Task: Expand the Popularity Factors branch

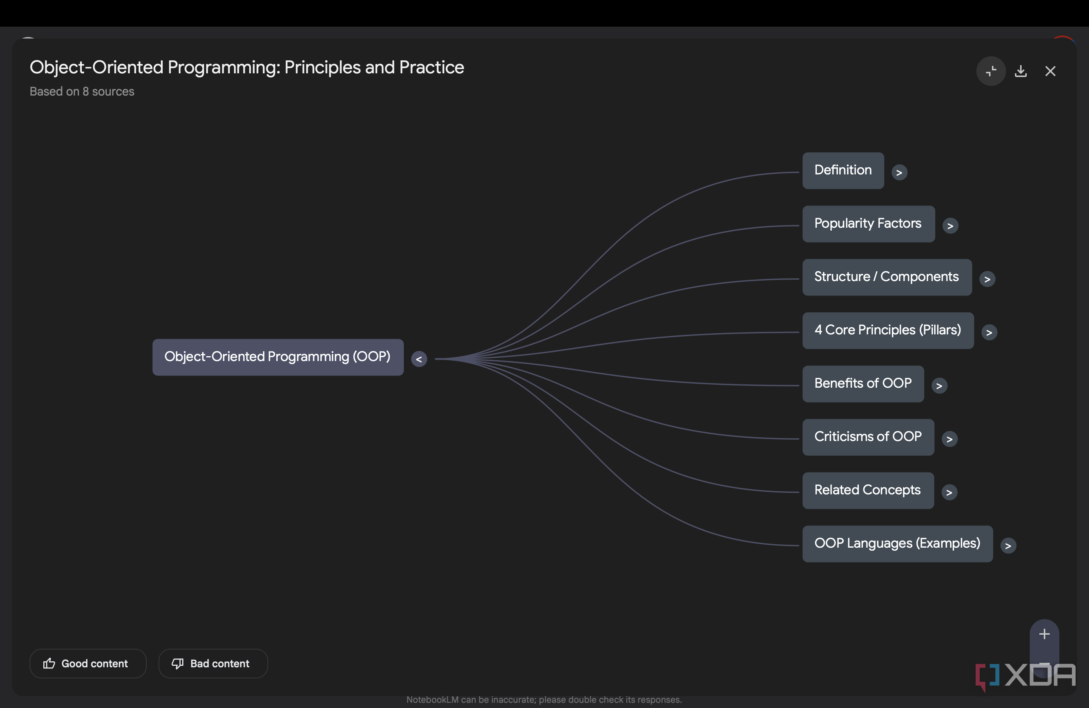Action: click(x=950, y=226)
